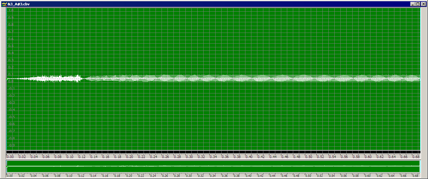Screen dimensions: 428x179
Task: Click the waveform app icon in title bar
Action: (4, 4)
